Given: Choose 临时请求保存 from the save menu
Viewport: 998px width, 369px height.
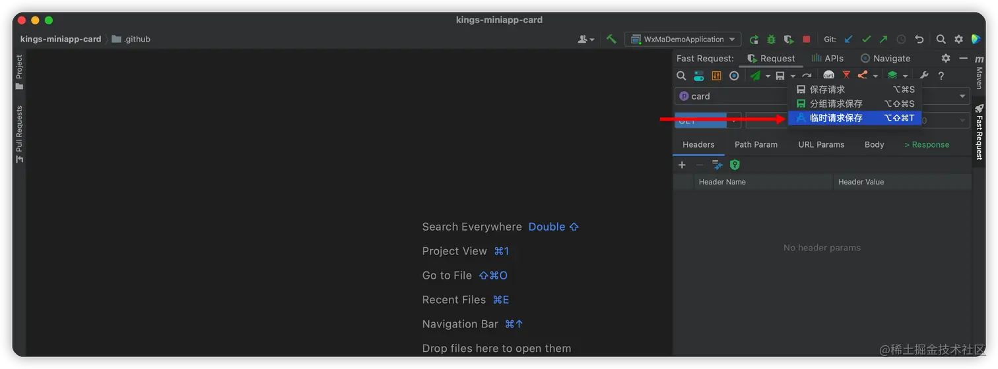Looking at the screenshot, I should click(x=855, y=118).
